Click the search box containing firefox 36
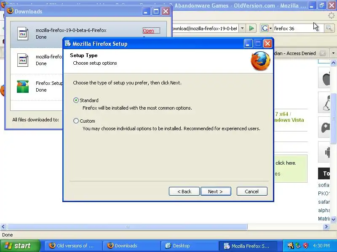 298,29
